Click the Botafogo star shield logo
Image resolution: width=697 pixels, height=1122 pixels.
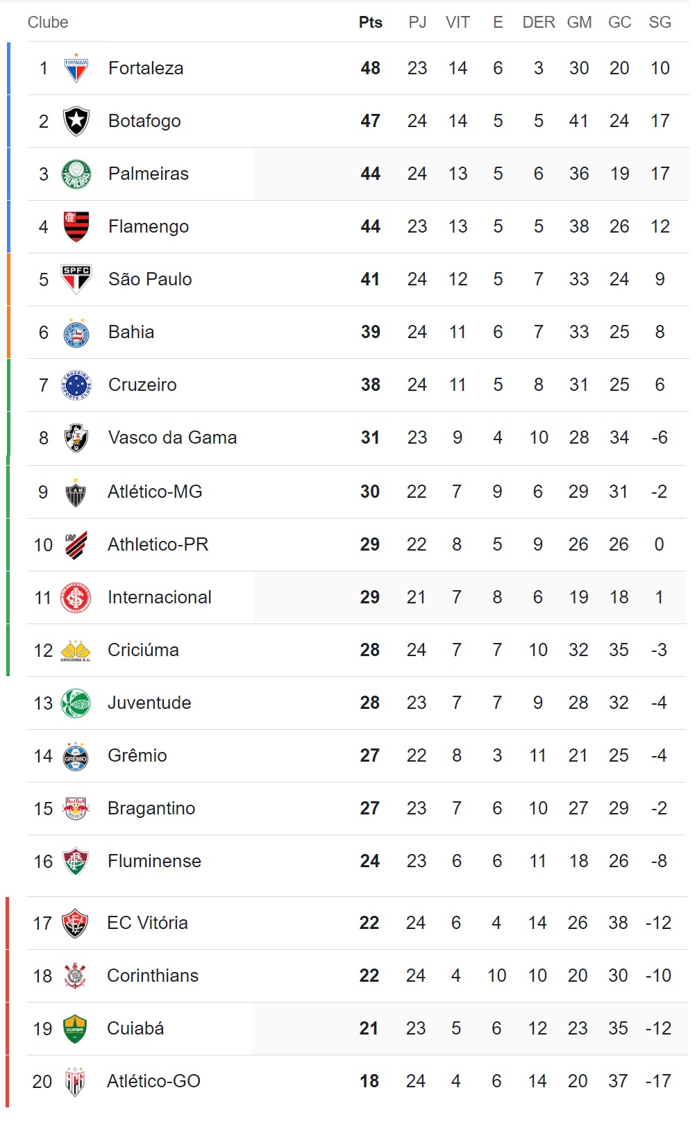[76, 121]
